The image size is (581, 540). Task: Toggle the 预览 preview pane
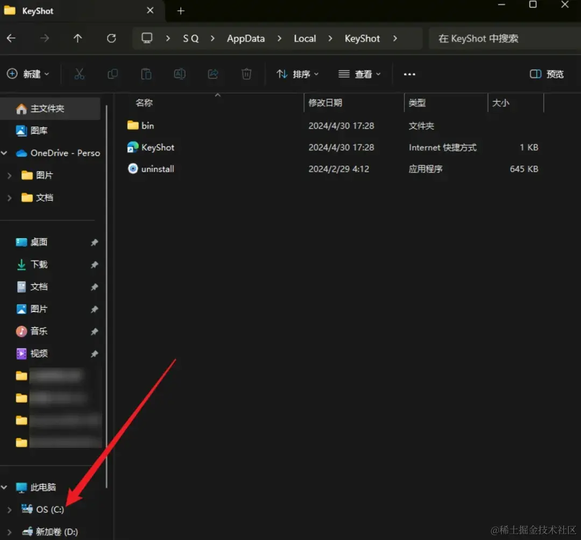coord(547,74)
